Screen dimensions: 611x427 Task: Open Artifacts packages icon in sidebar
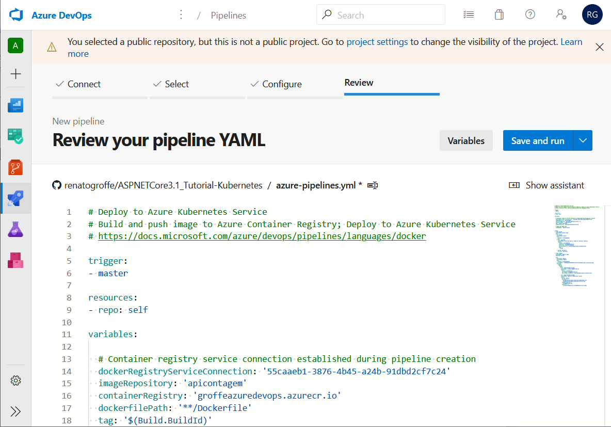[x=15, y=260]
